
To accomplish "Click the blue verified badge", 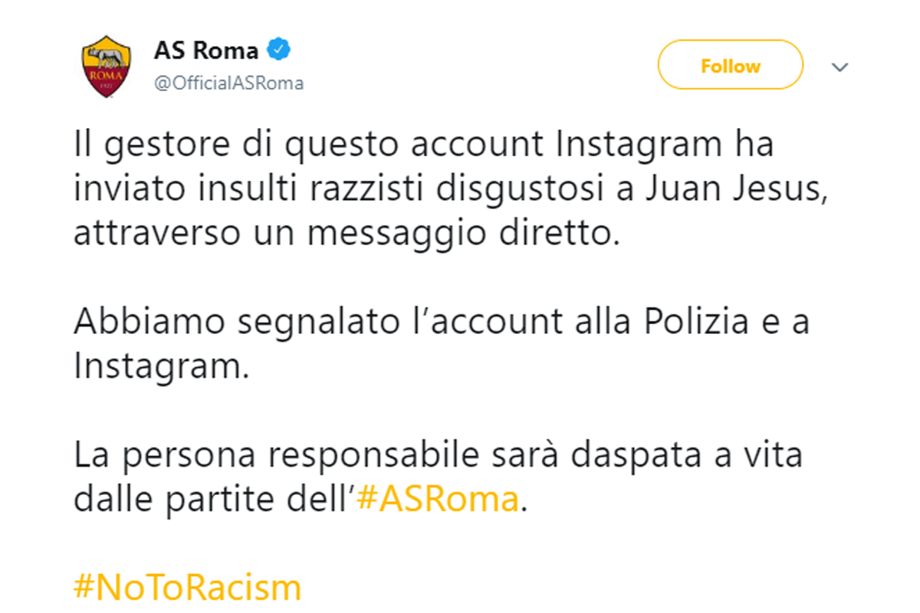I will click(x=278, y=51).
